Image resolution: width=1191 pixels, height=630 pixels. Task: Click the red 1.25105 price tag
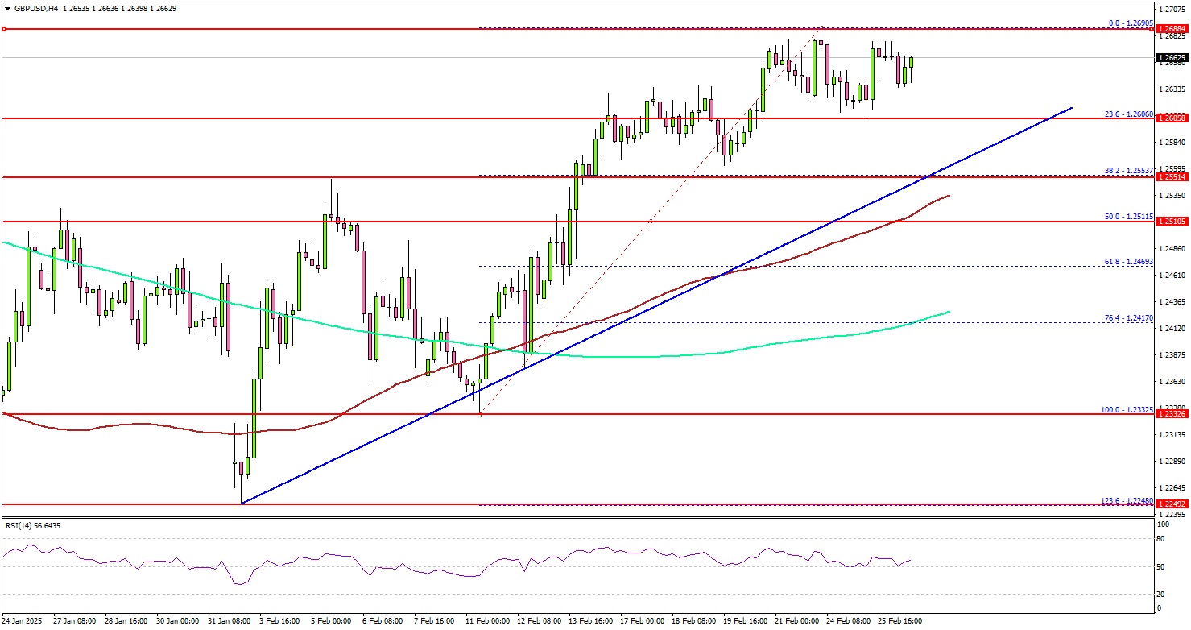point(1172,222)
